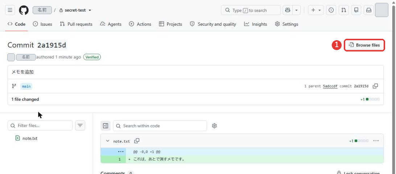Switch to the Pull requests tab
396x174 pixels.
(x=76, y=24)
